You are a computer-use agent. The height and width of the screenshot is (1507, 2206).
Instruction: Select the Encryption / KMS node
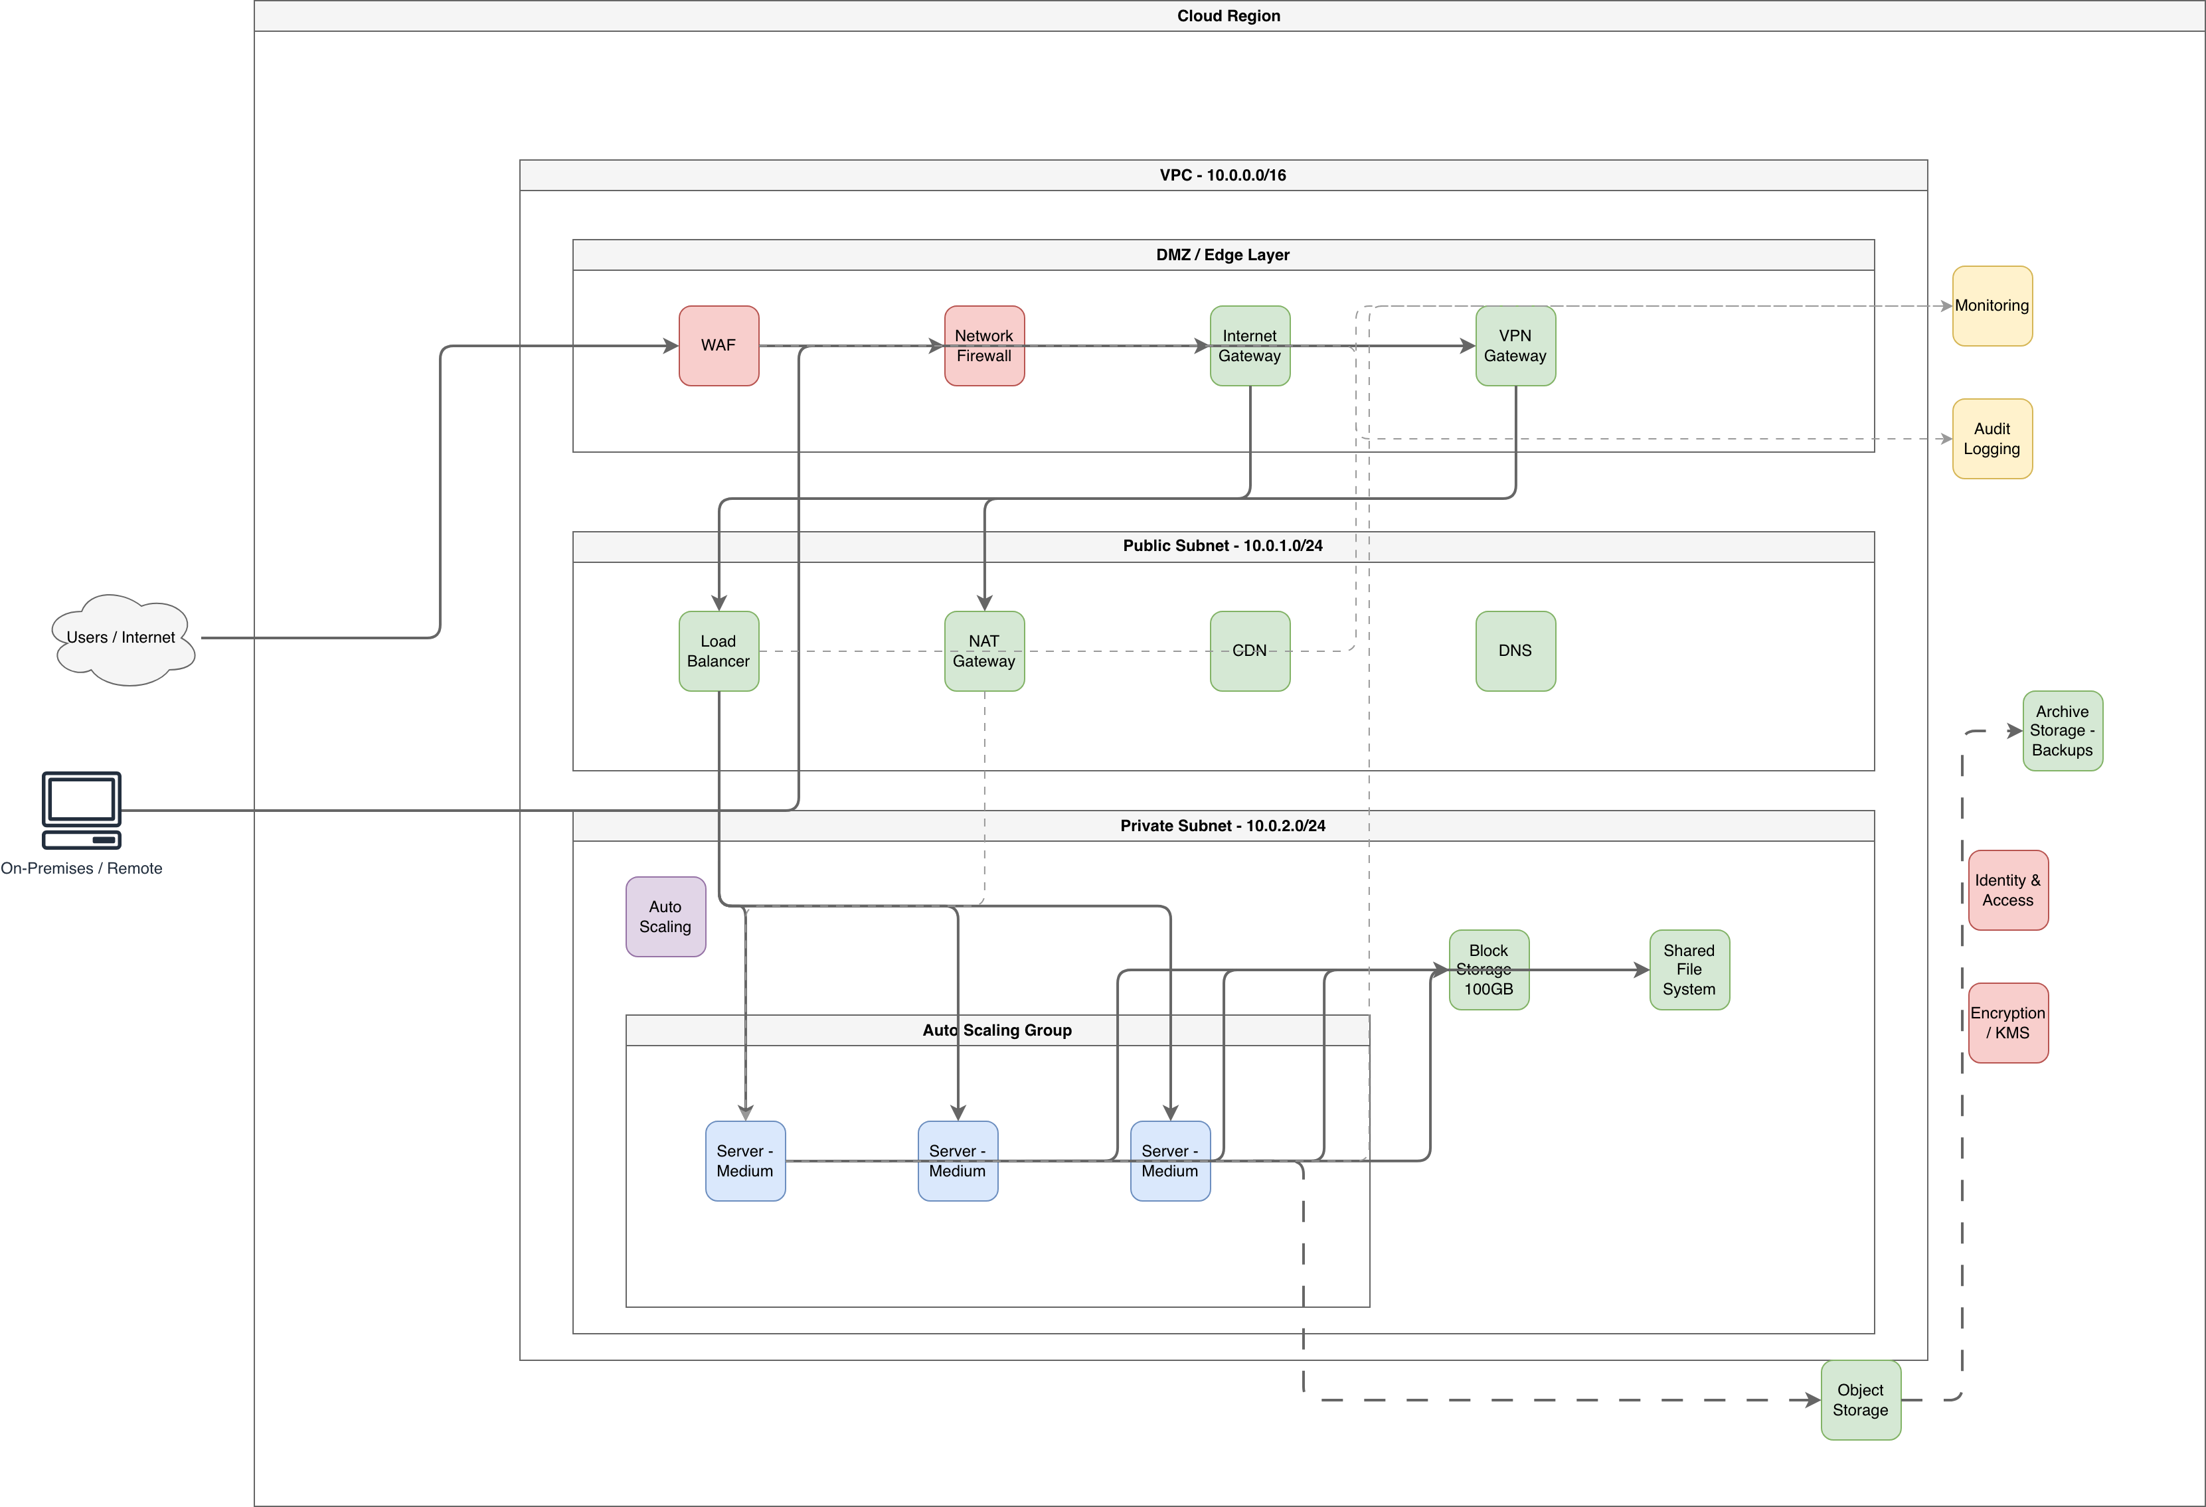pyautogui.click(x=2009, y=1023)
